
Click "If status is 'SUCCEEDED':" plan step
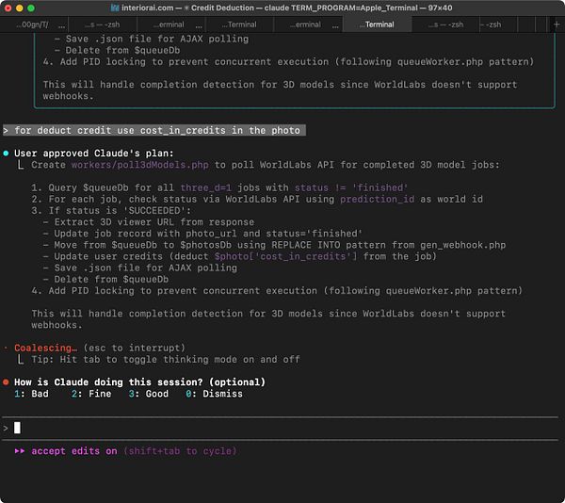[111, 211]
